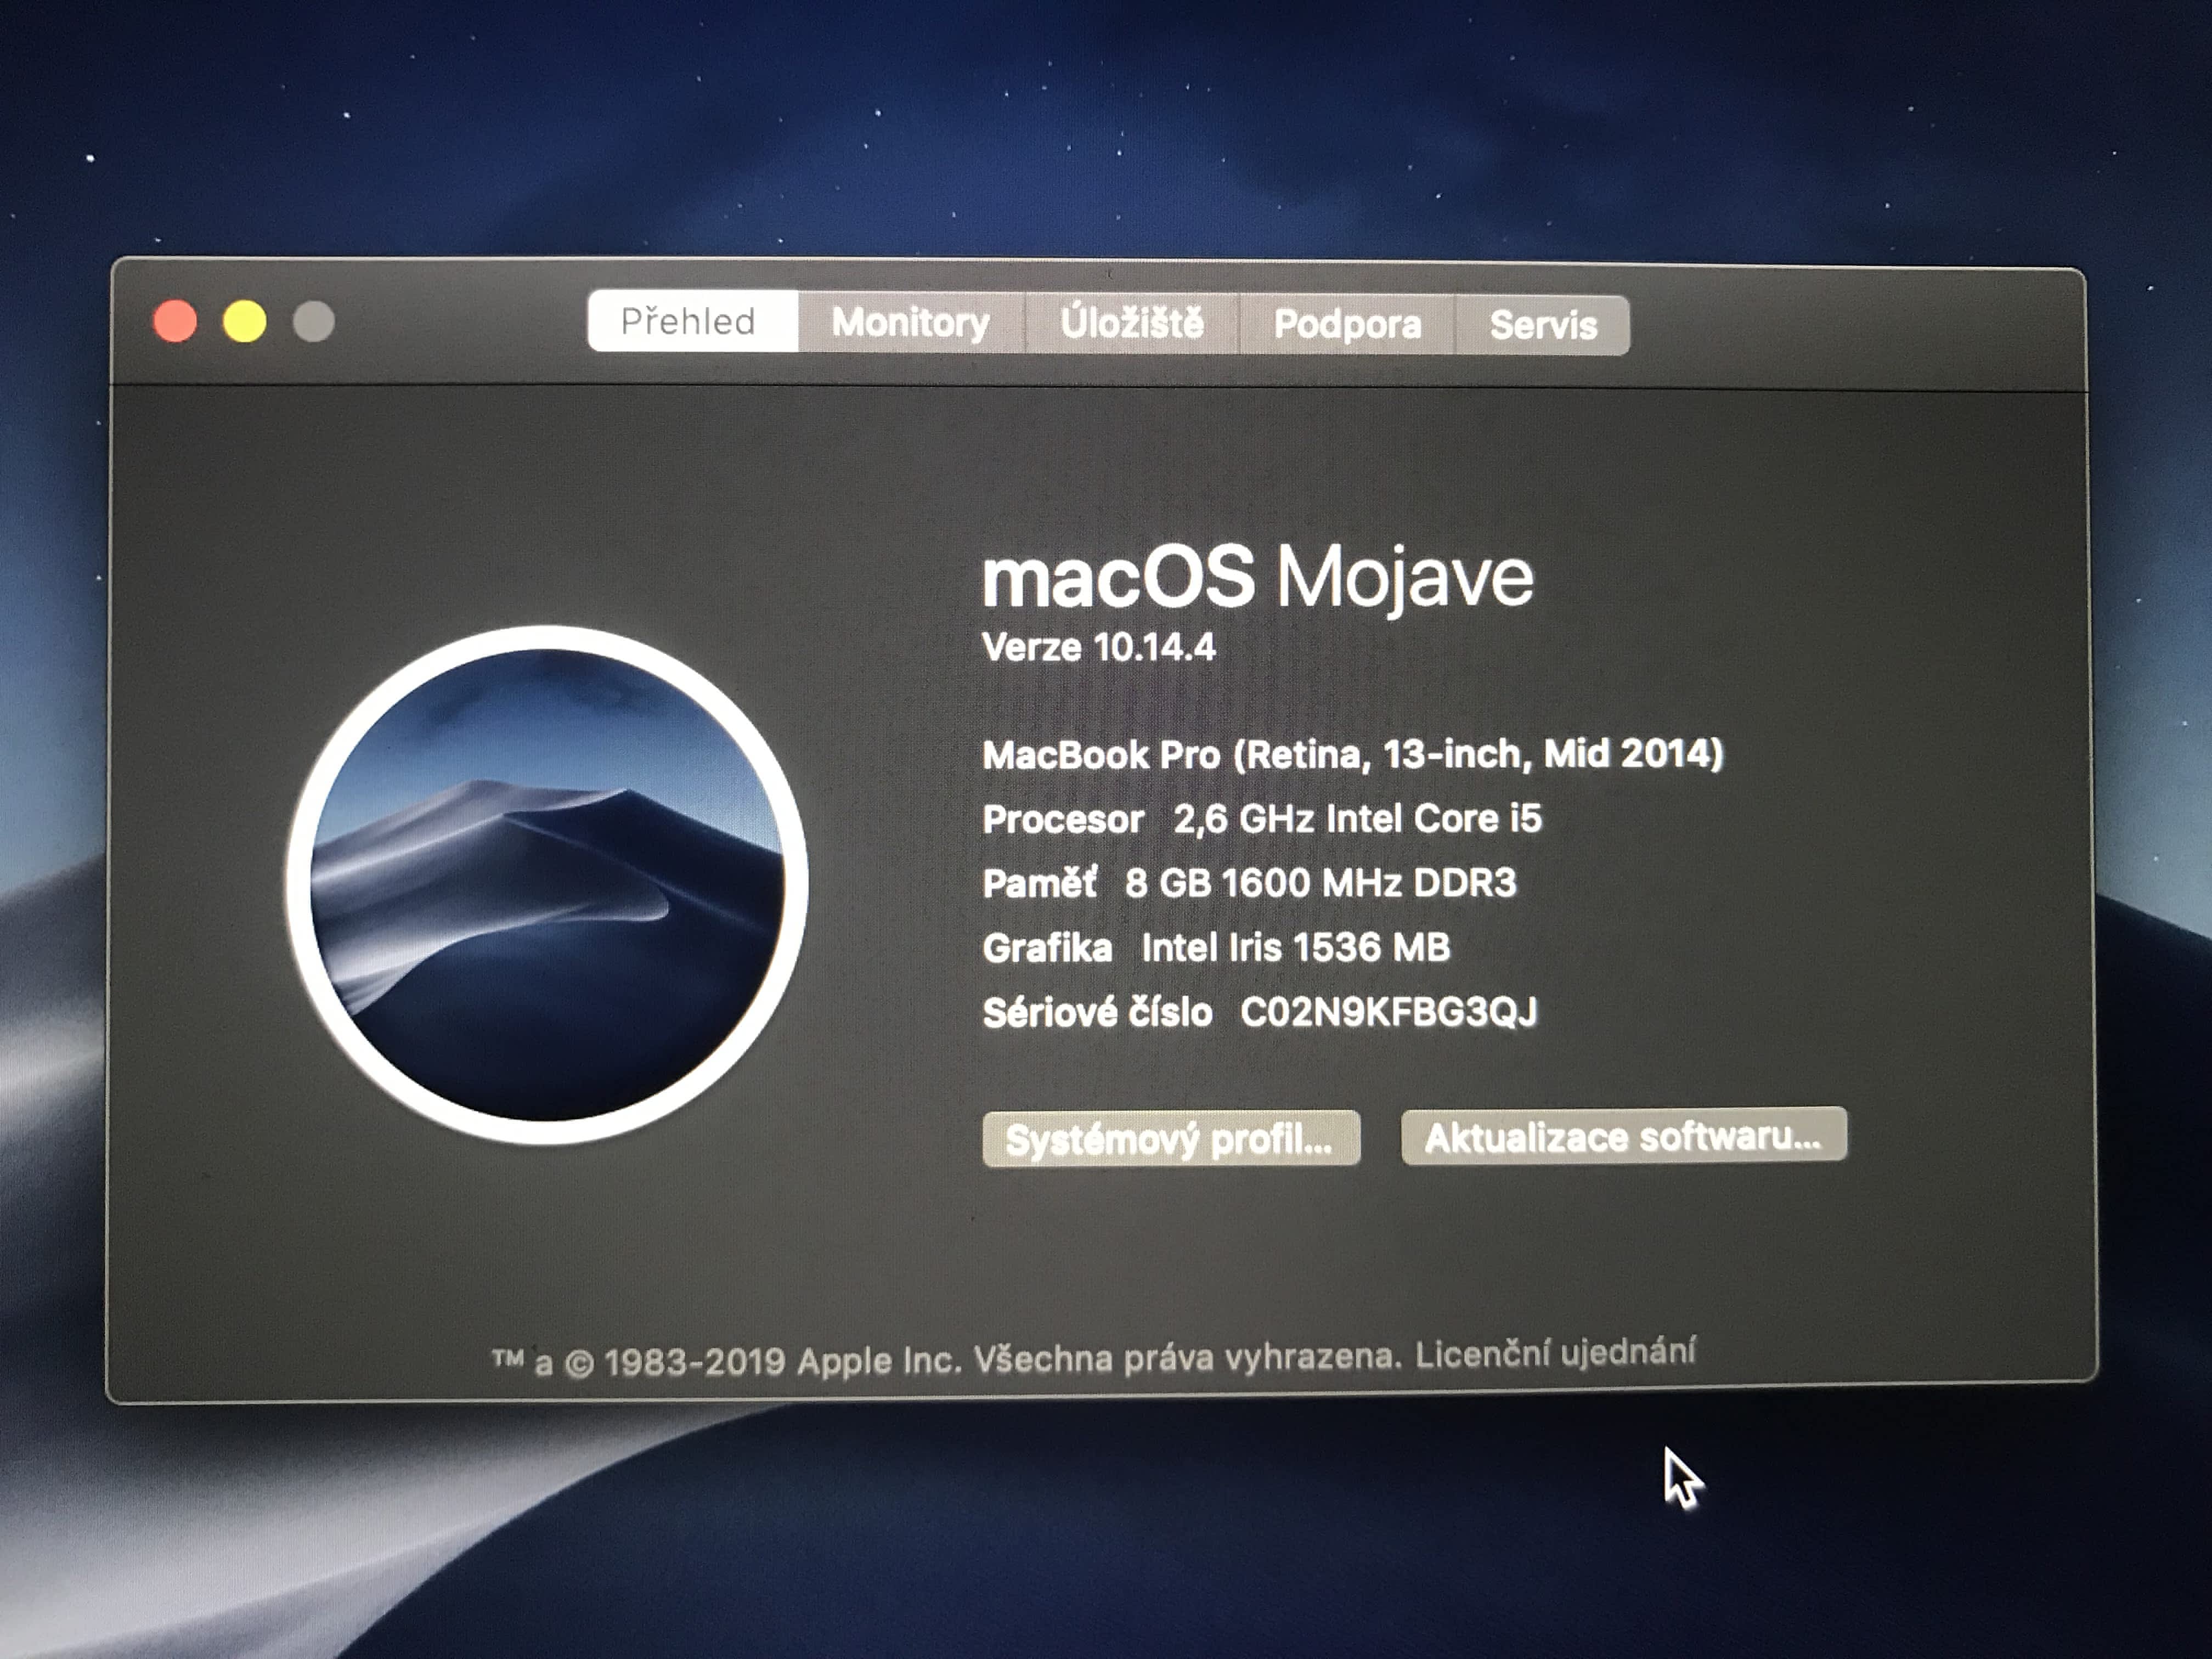Click the MacBook Pro model name line

coord(1352,754)
